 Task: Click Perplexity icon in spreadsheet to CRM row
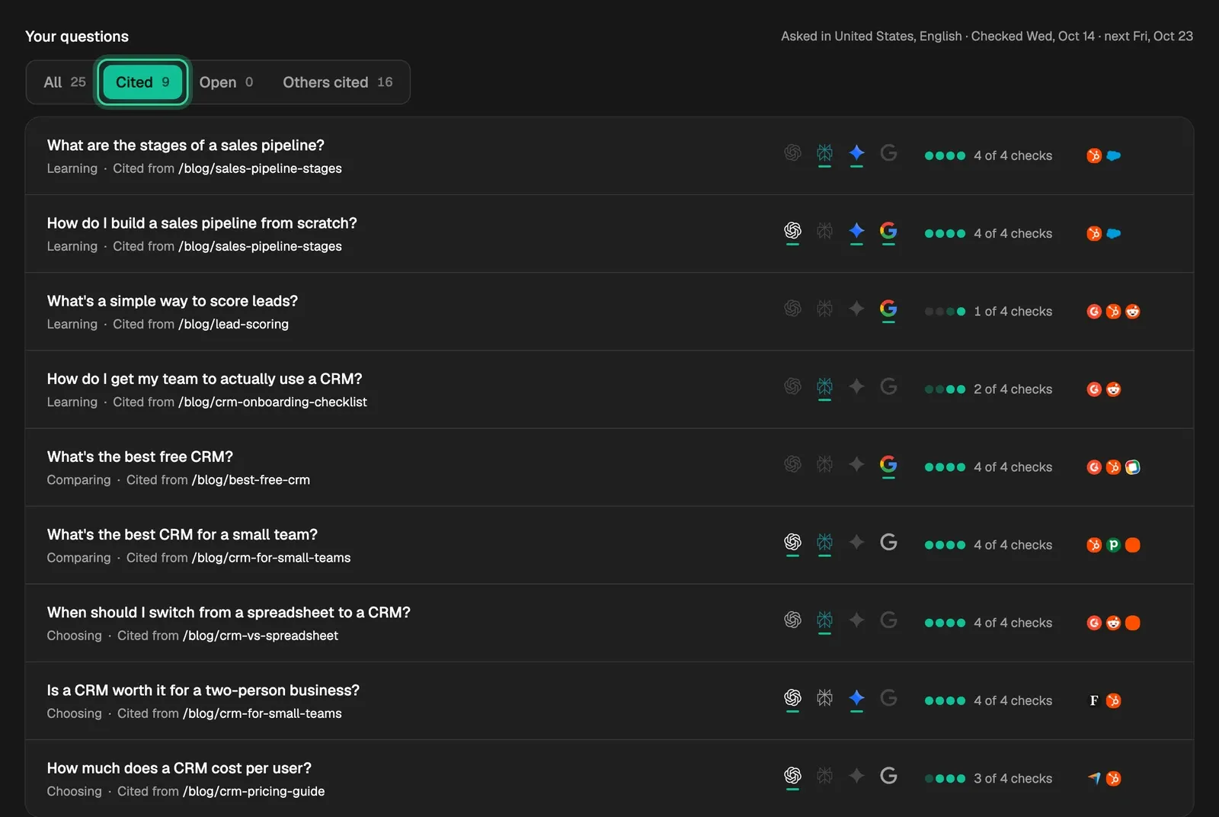point(824,620)
